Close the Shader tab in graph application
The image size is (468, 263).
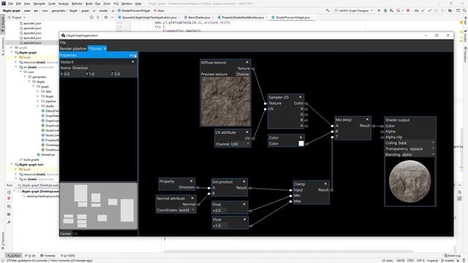pos(105,49)
